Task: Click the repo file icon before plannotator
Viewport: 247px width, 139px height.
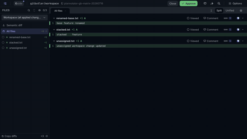Action: coord(62,3)
